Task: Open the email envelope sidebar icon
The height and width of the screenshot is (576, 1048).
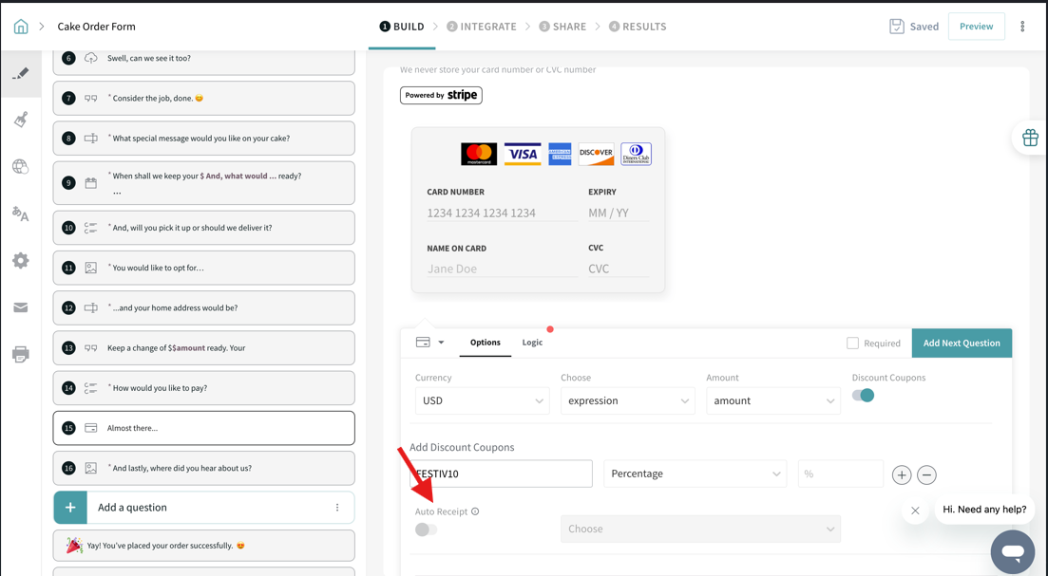Action: 21,307
